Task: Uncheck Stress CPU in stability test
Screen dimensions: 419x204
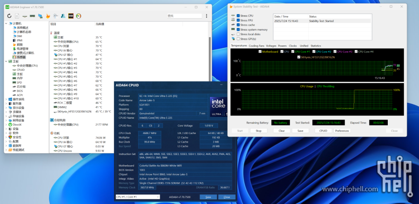Action: (238, 16)
